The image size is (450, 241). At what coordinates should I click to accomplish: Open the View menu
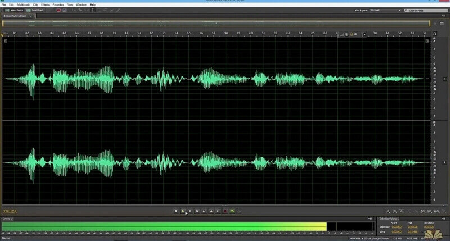tap(70, 5)
